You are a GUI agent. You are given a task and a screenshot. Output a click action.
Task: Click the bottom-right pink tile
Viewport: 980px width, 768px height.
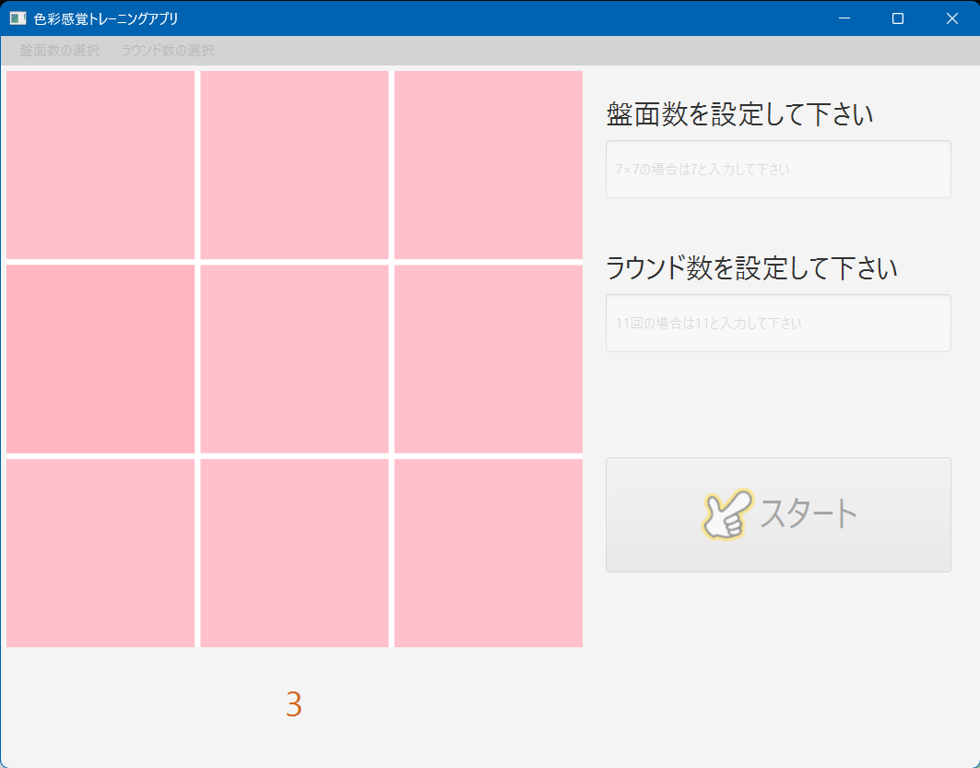(x=489, y=553)
